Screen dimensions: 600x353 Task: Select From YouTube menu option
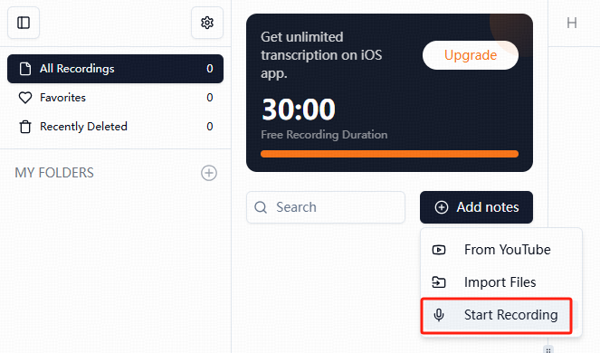pyautogui.click(x=501, y=250)
